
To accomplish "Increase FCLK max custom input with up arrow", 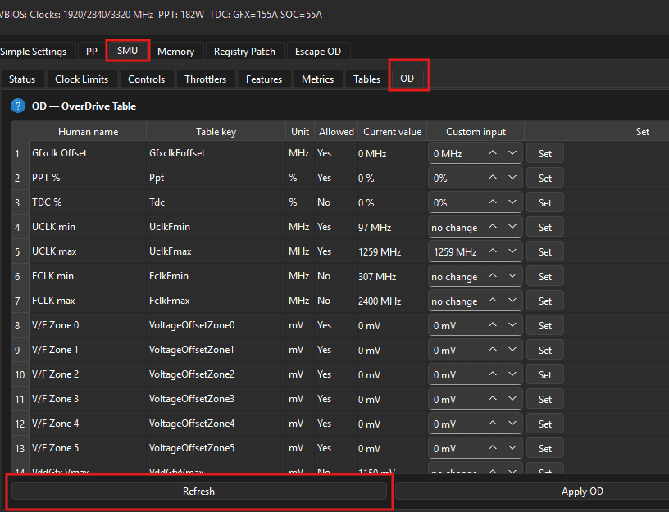I will (493, 301).
